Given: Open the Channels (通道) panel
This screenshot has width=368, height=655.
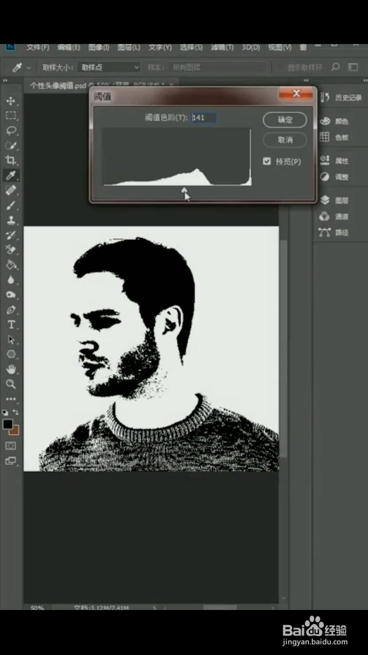Looking at the screenshot, I should point(335,216).
